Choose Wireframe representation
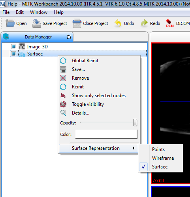190x197 pixels. pos(163,158)
